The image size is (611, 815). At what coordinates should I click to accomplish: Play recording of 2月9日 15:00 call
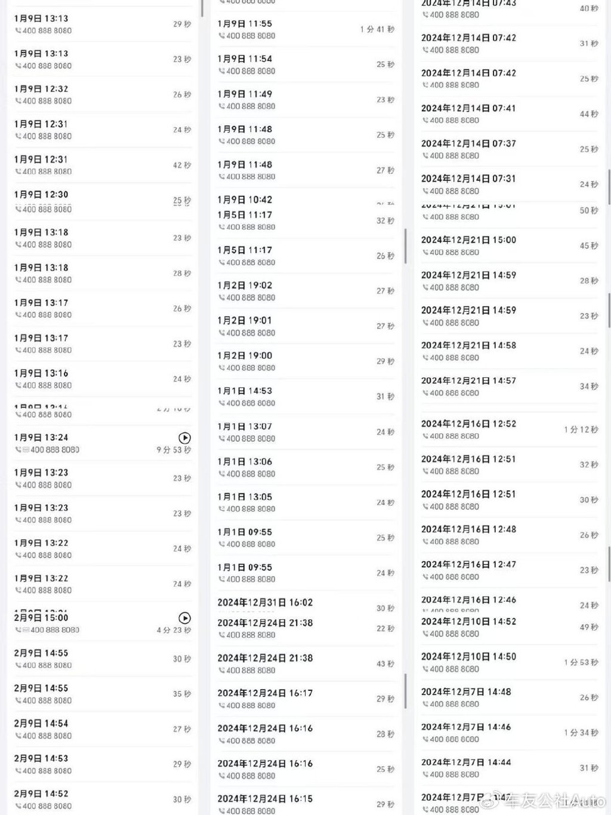tap(185, 618)
